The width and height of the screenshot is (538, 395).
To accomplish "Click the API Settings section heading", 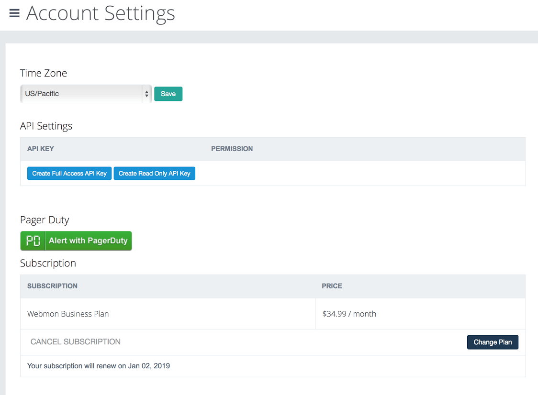I will (x=46, y=126).
